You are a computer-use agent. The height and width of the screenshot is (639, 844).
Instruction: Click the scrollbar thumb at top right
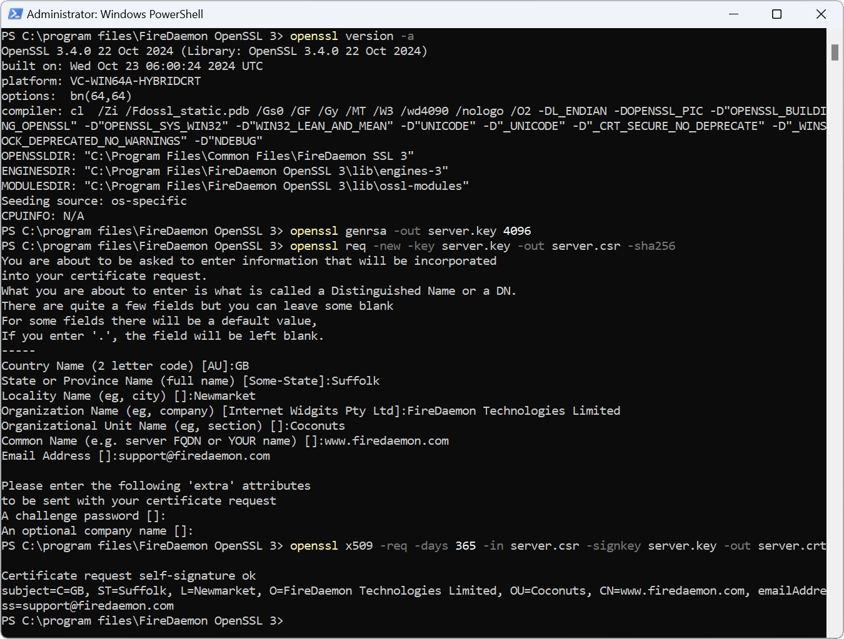(x=835, y=54)
